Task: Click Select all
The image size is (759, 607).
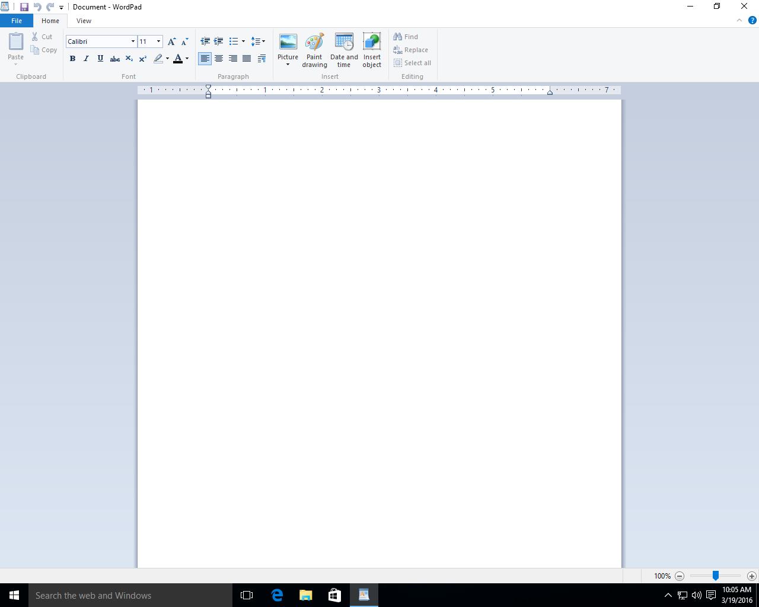Action: click(412, 63)
